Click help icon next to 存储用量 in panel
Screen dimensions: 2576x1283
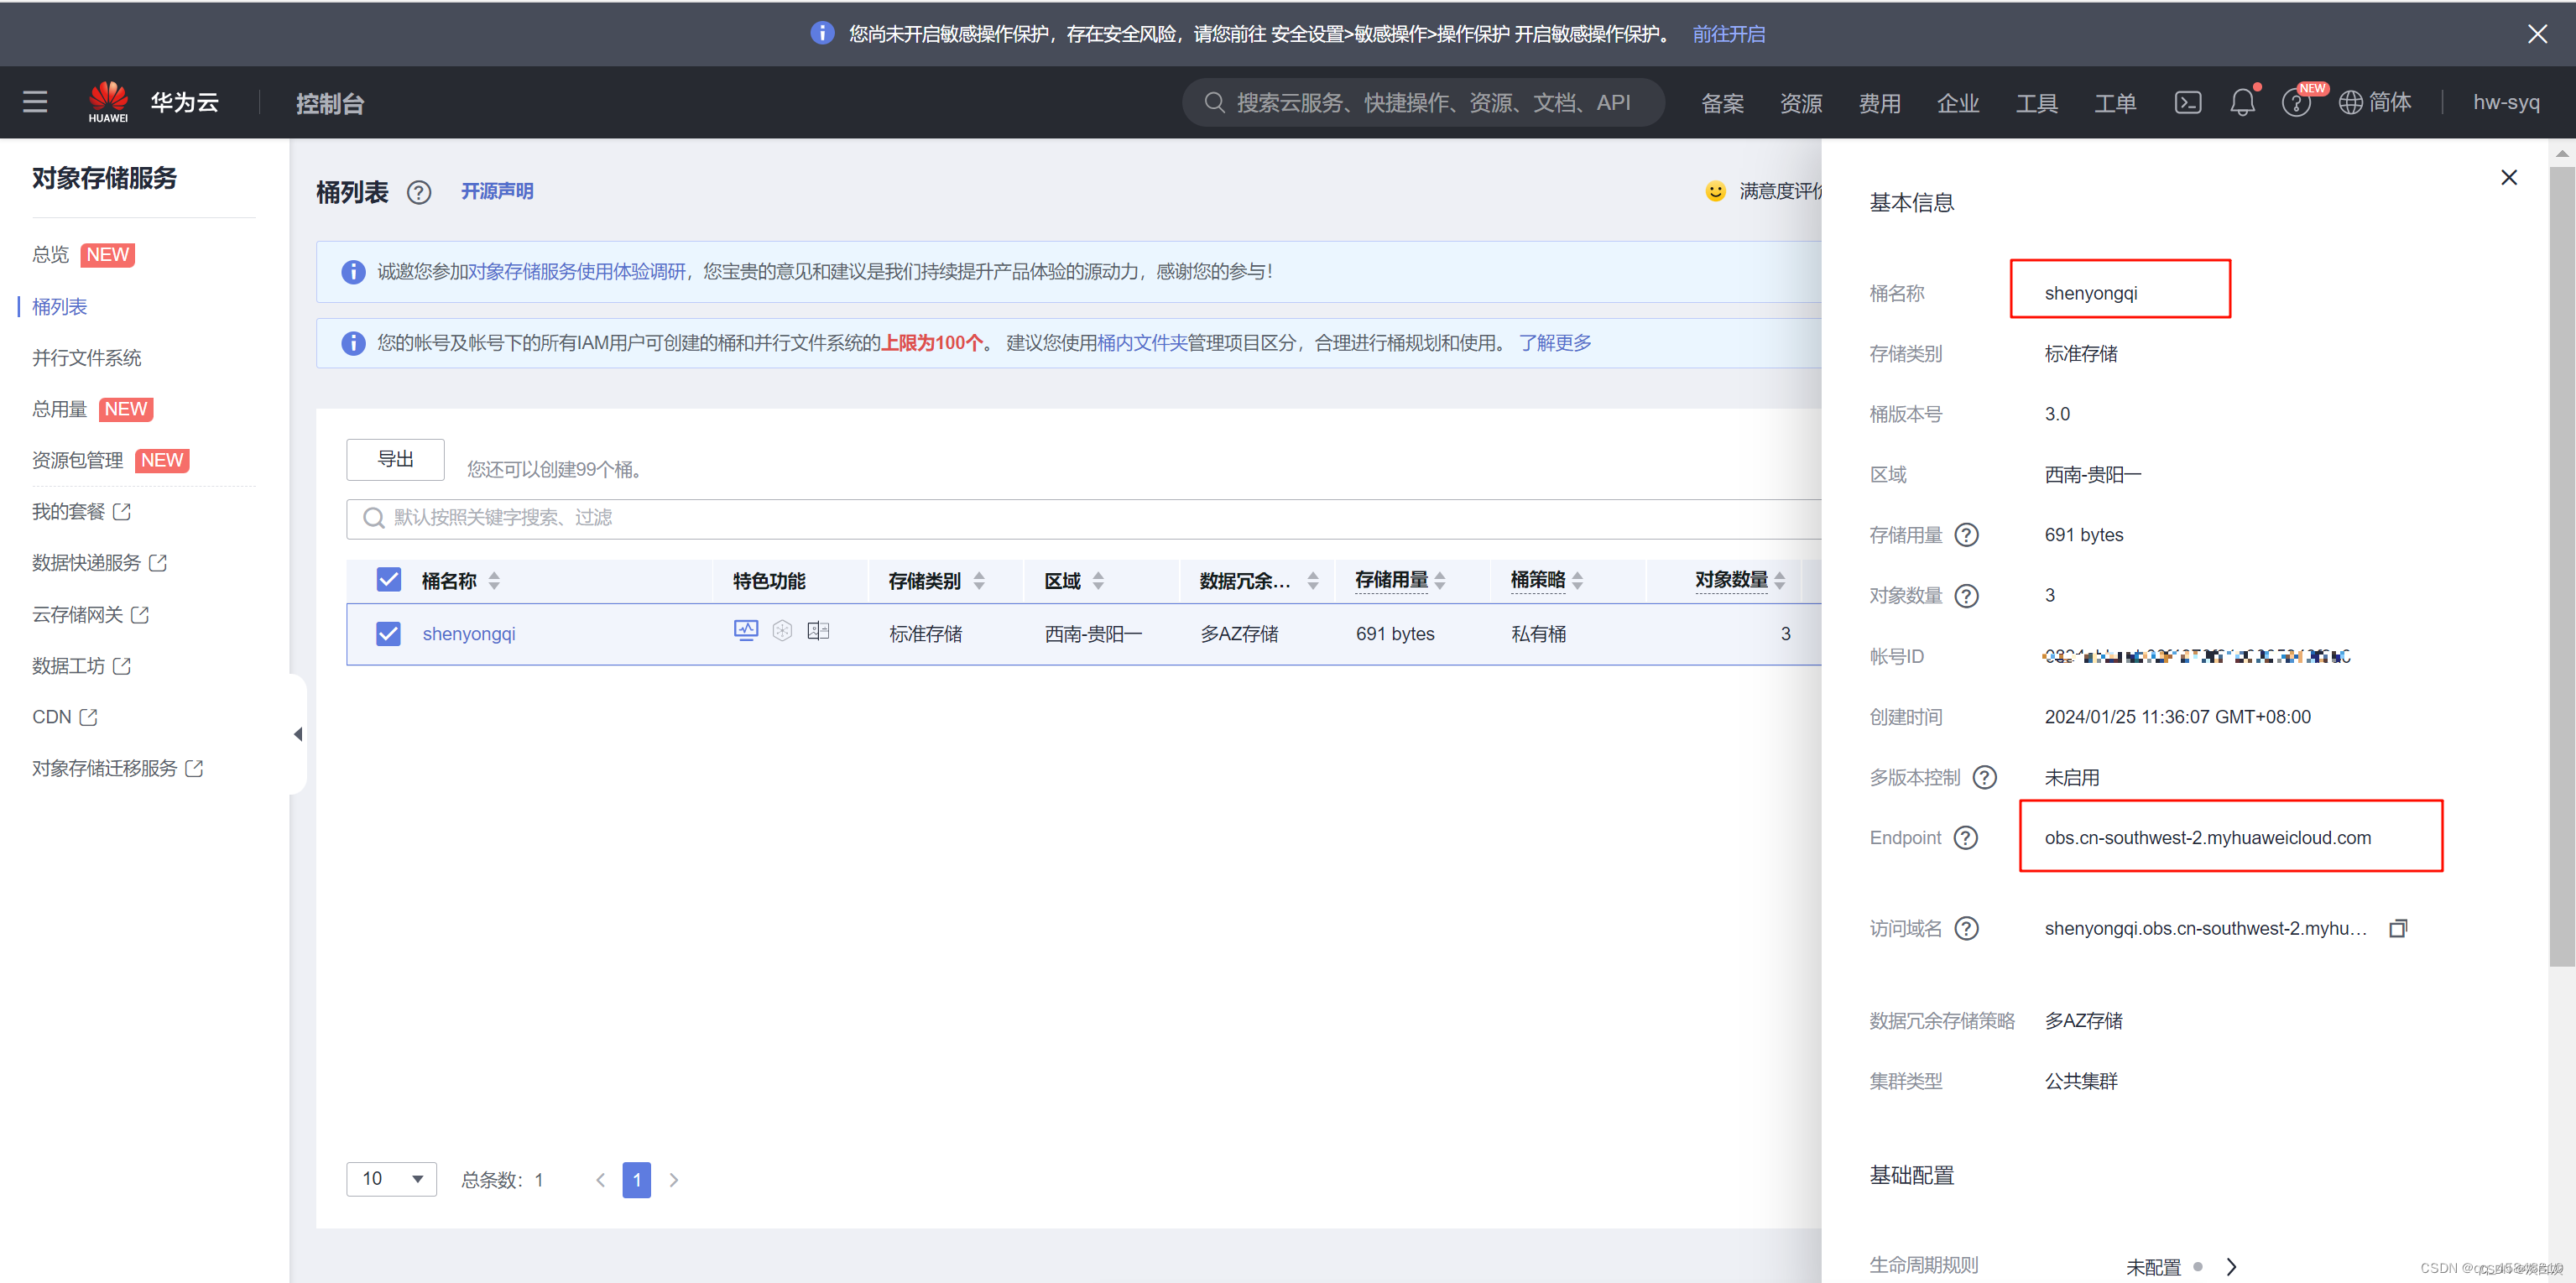(x=1966, y=535)
